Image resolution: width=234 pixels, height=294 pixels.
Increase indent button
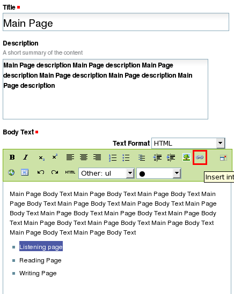[x=171, y=157]
